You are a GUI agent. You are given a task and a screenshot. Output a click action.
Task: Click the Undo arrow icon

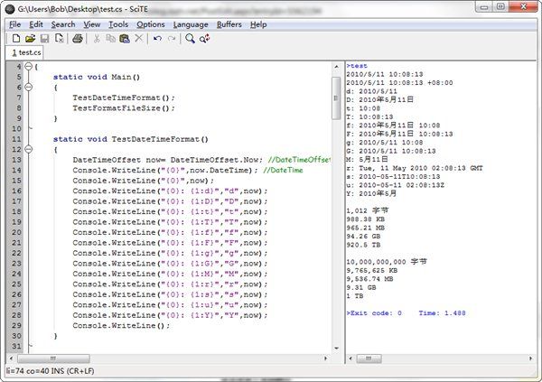157,38
